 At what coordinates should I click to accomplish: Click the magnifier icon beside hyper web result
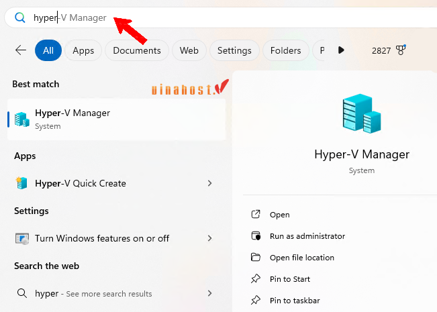coord(22,293)
